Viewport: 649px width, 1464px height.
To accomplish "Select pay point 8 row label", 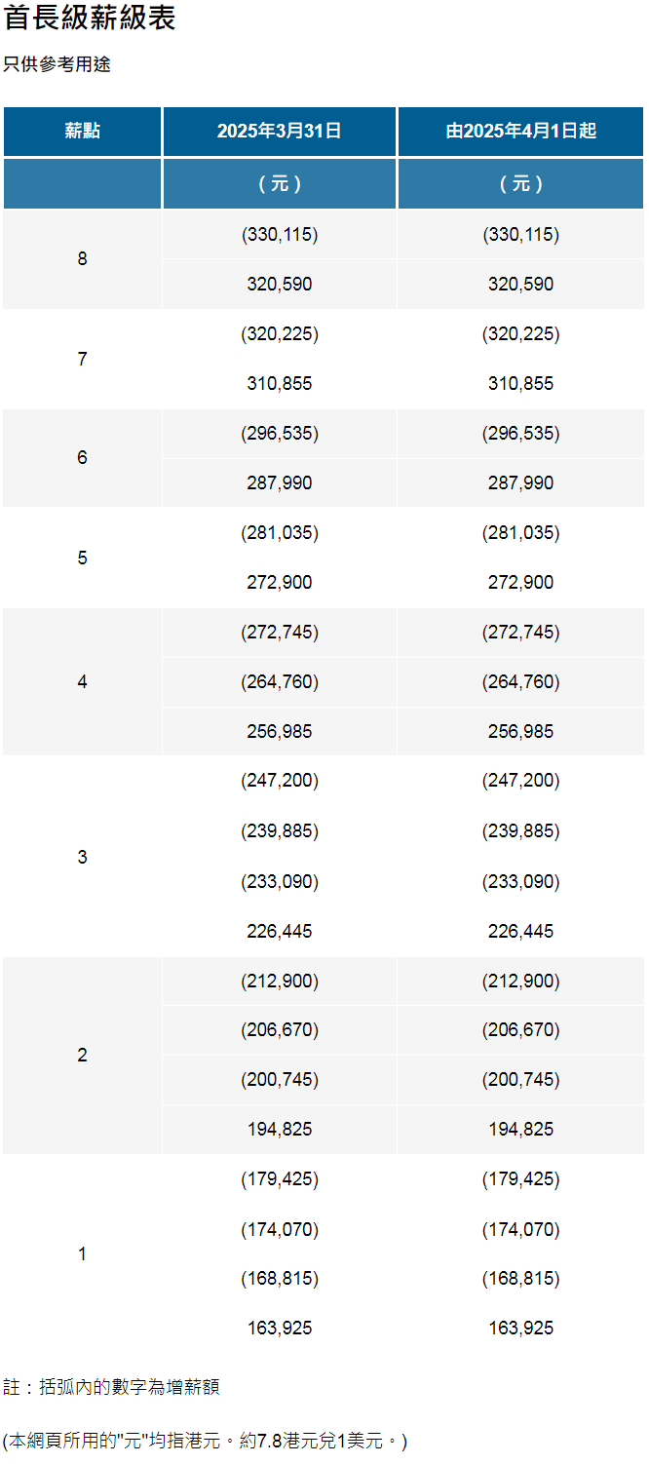I will point(82,259).
